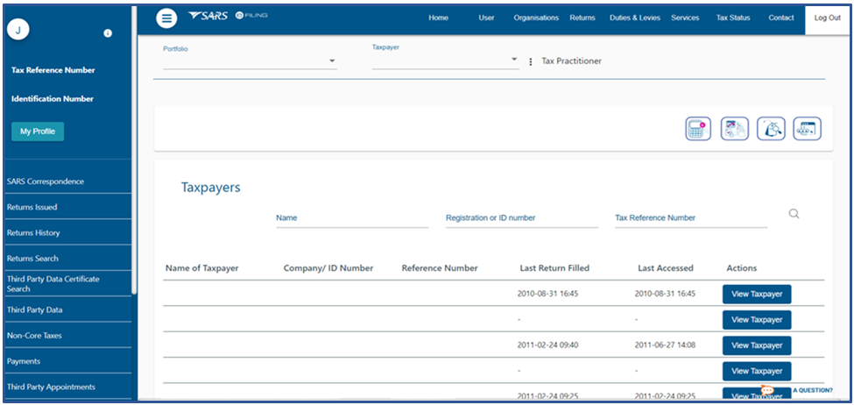Open the chat bubble help icon
Screen dimensions: 854x405
point(767,391)
